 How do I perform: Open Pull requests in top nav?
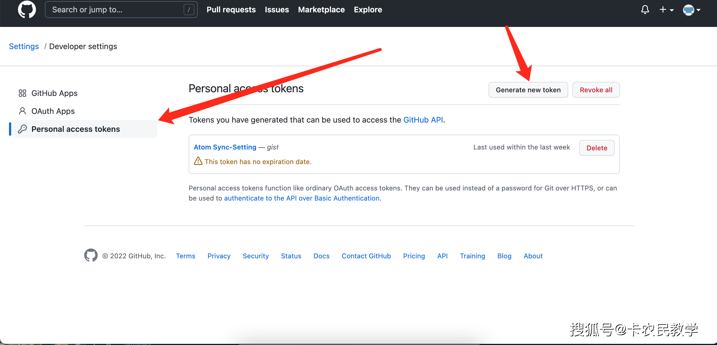231,10
